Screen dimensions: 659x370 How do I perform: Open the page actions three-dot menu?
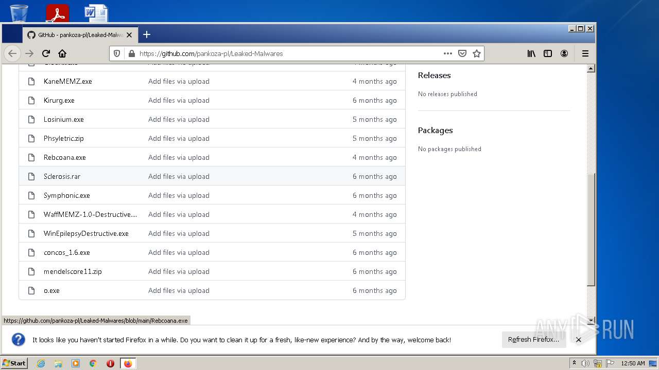point(448,53)
